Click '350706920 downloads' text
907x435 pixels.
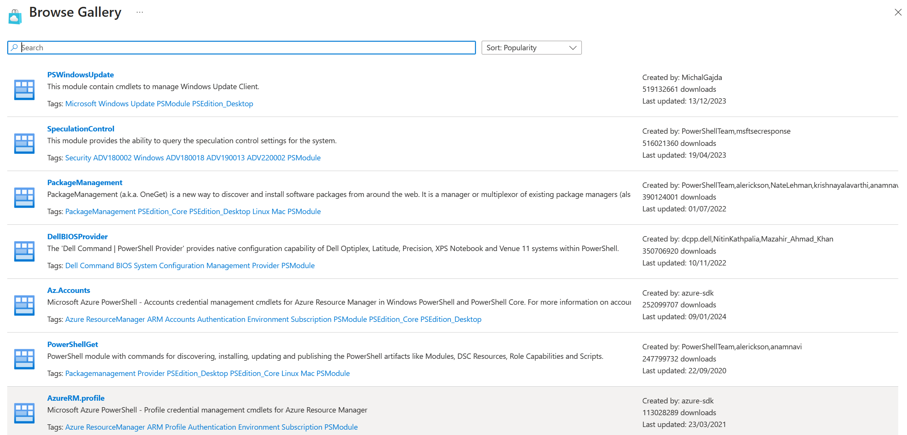point(679,251)
